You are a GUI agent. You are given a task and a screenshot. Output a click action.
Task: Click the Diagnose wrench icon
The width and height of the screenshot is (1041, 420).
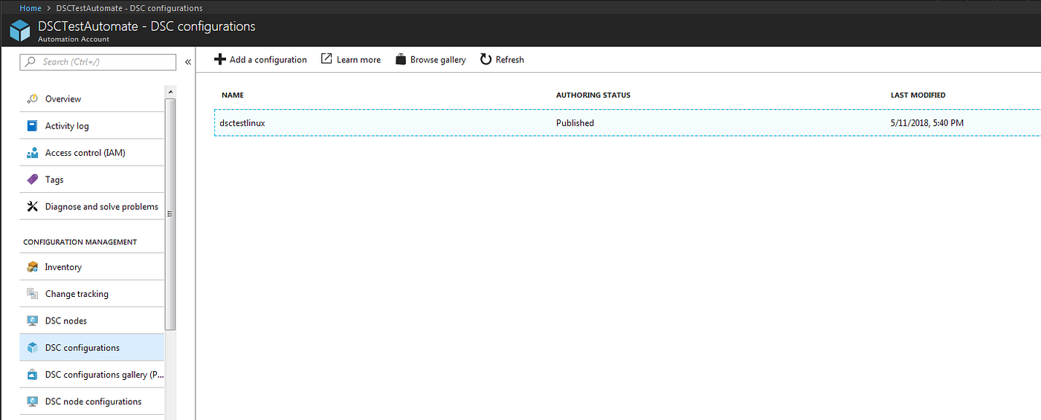point(32,206)
